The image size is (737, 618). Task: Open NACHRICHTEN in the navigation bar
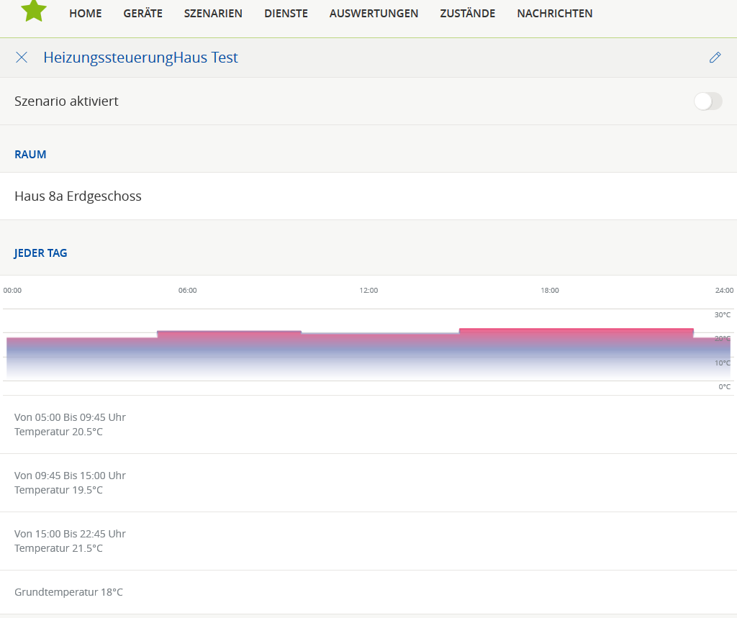554,14
